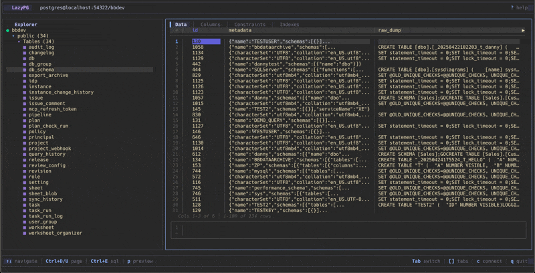This screenshot has height=273, width=535.
Task: Click the table icon beside instance_change_history
Action: tap(25, 92)
